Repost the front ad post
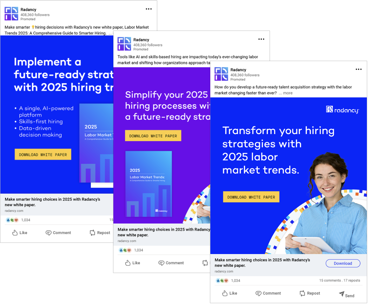Image resolution: width=370 pixels, height=306 pixels. pos(310,293)
